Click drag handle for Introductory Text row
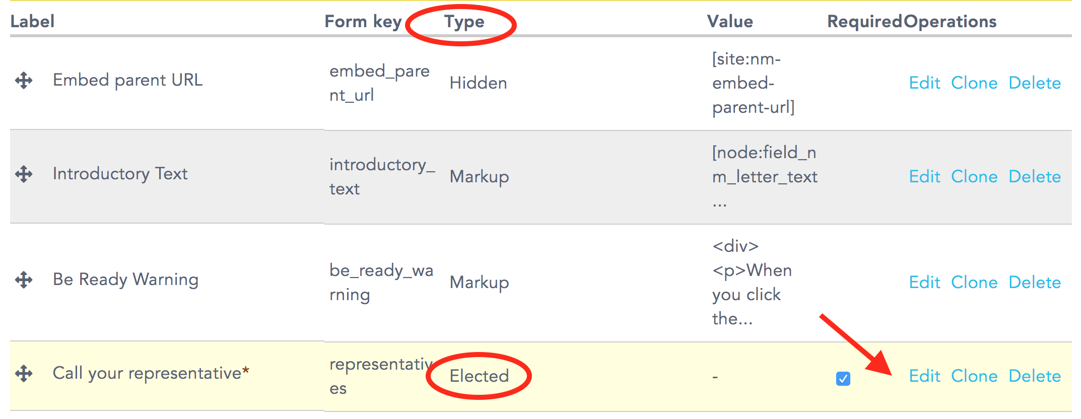This screenshot has height=419, width=1081. [x=24, y=174]
